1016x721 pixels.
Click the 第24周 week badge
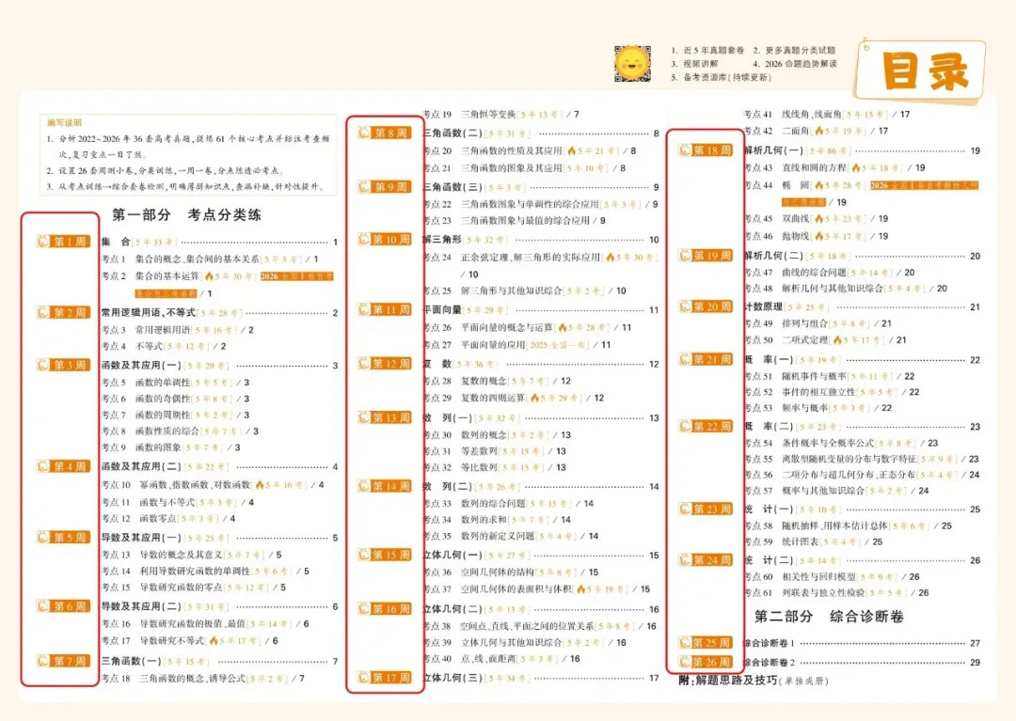[x=705, y=560]
